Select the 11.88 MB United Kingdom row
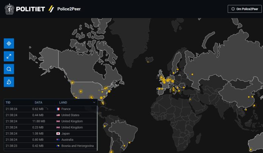 click(x=50, y=121)
